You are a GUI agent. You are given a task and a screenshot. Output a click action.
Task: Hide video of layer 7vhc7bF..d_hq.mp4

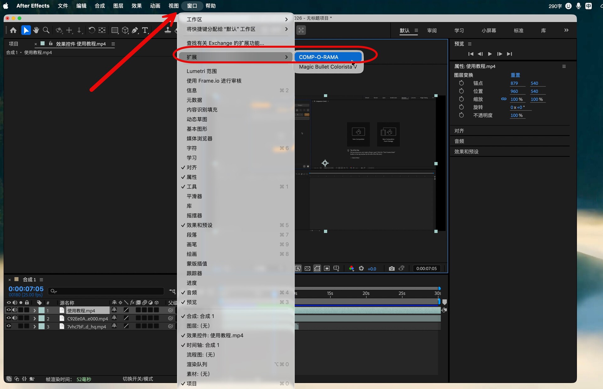click(x=8, y=326)
